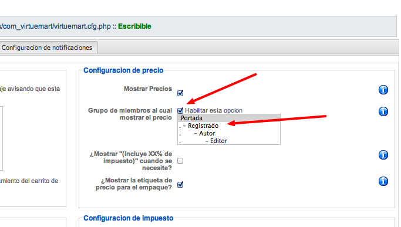Image resolution: width=401 pixels, height=227 pixels.
Task: Select Registrado in the member group list
Action: tap(229, 126)
